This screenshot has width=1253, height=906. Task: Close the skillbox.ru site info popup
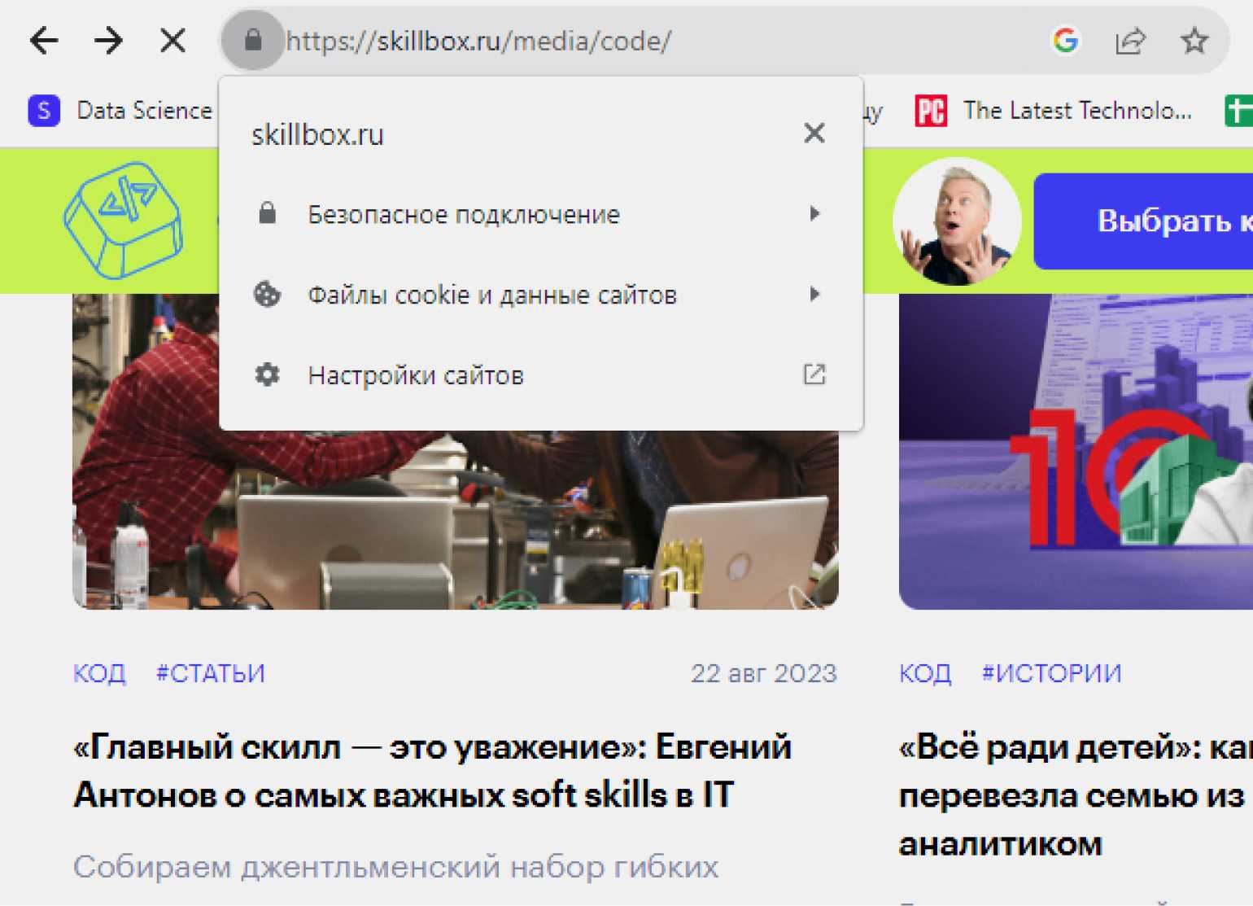[814, 133]
